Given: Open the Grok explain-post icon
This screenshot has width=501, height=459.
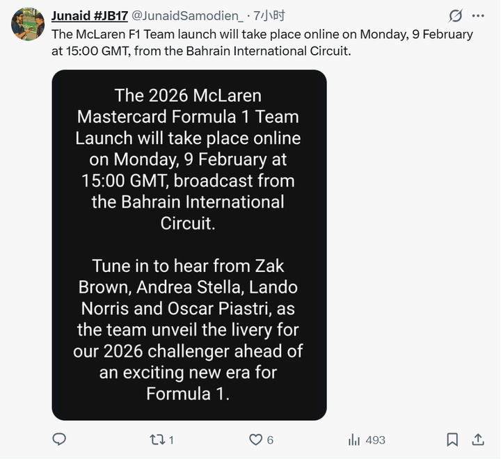Looking at the screenshot, I should (x=456, y=15).
